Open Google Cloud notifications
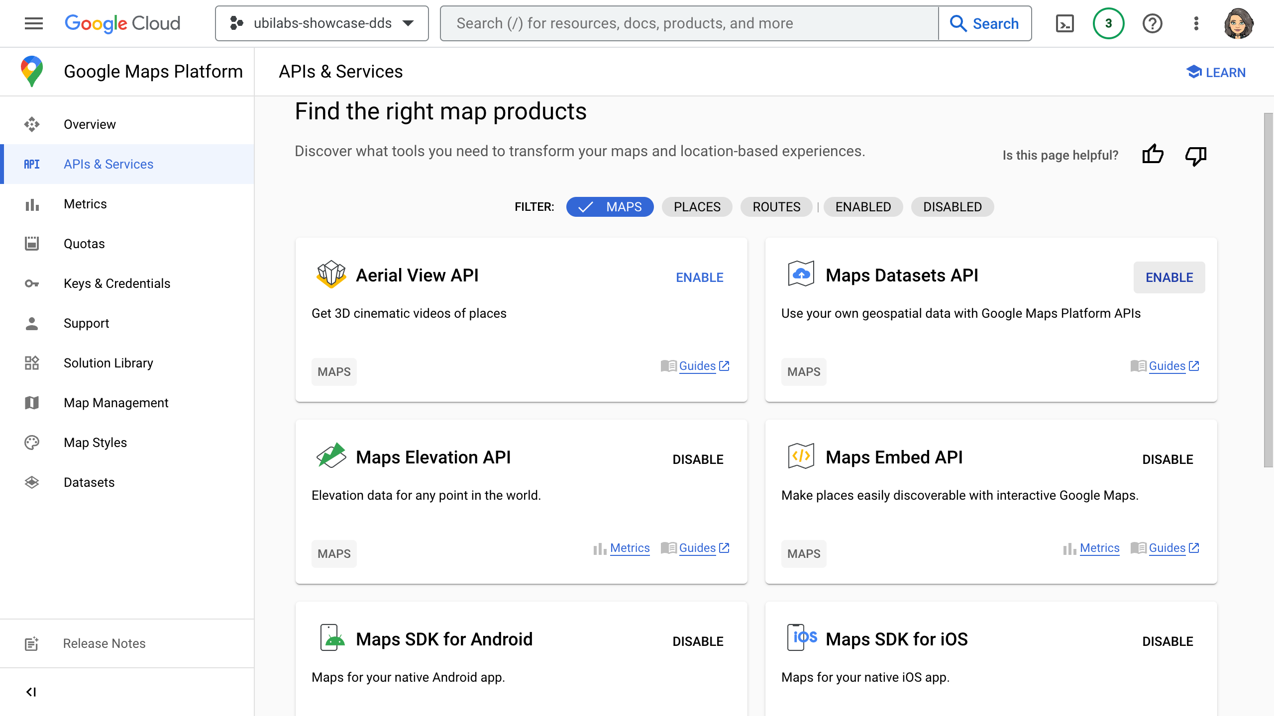Screen dimensions: 1274x716 pos(1108,23)
